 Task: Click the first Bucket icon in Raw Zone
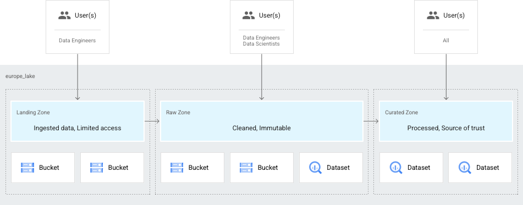[177, 168]
